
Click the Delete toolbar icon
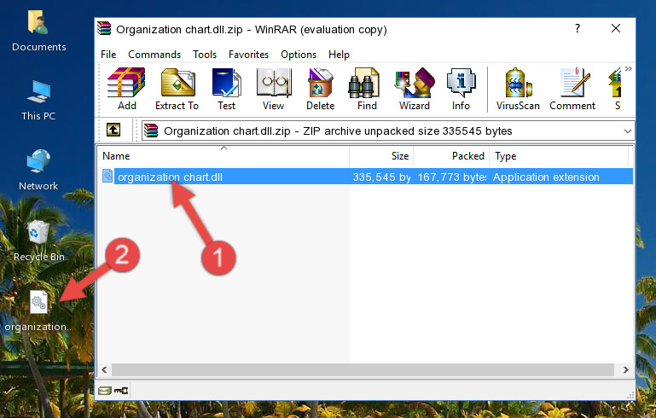pos(320,89)
